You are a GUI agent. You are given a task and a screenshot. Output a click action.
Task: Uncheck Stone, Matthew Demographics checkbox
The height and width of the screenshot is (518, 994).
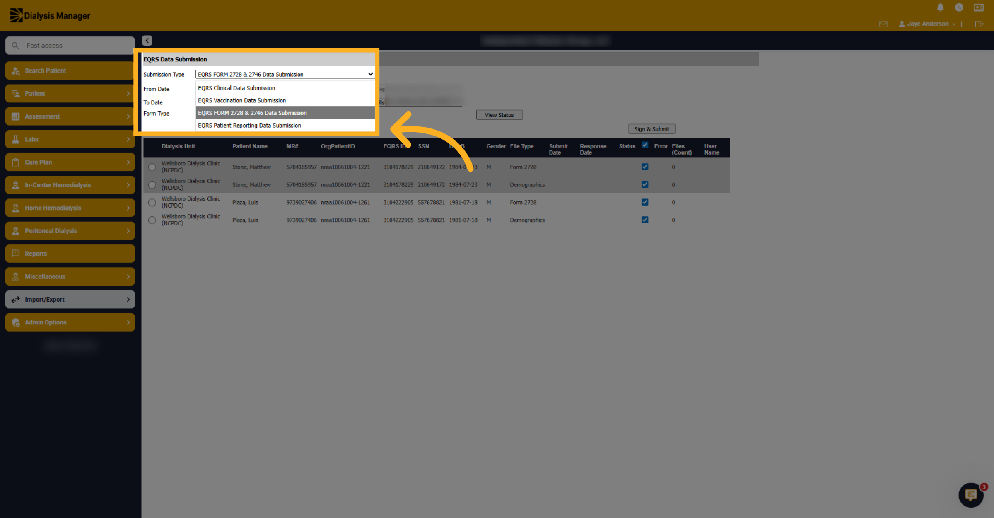[x=644, y=184]
